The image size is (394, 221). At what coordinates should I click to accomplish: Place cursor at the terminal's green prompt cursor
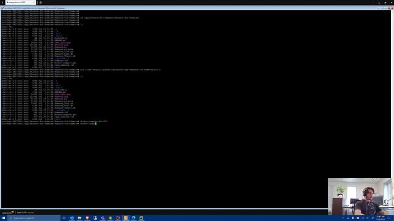click(x=95, y=123)
